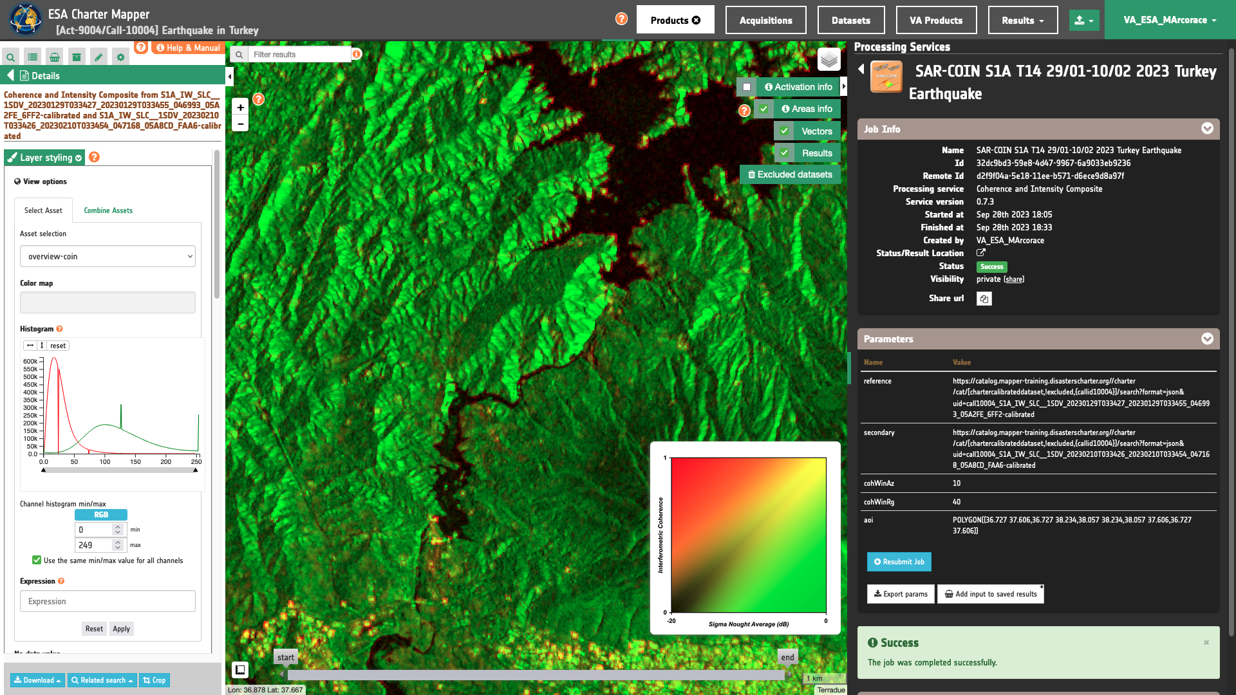
Task: Toggle the Areas info checkbox
Action: pos(763,109)
